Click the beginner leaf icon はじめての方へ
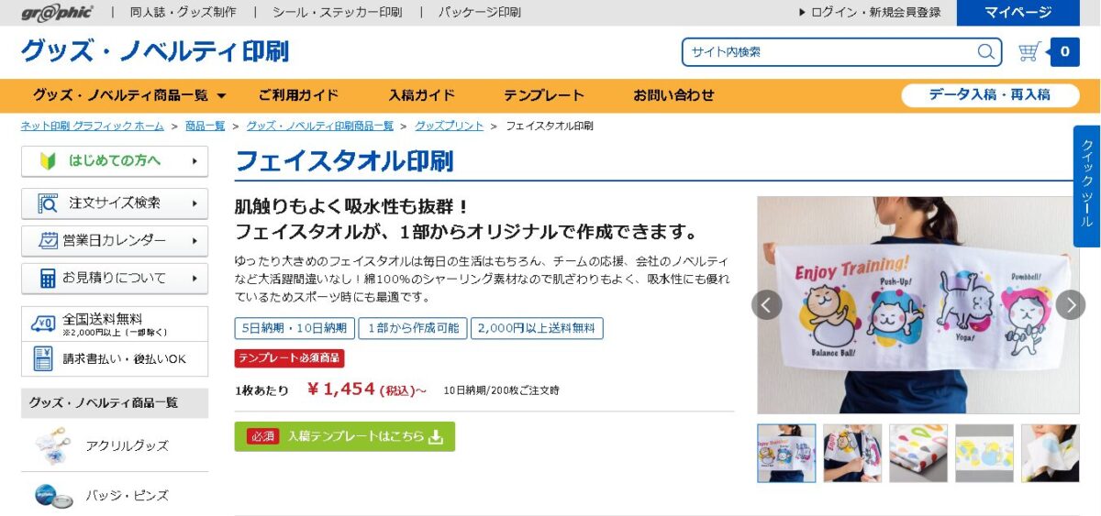The height and width of the screenshot is (516, 1101). 49,160
